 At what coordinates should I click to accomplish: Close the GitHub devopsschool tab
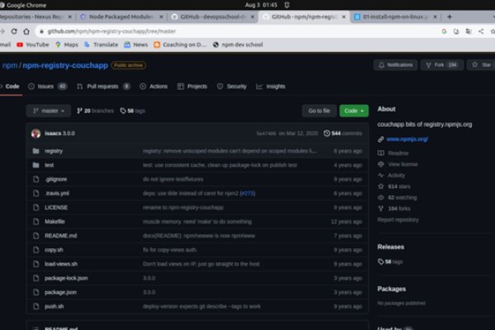pos(252,16)
